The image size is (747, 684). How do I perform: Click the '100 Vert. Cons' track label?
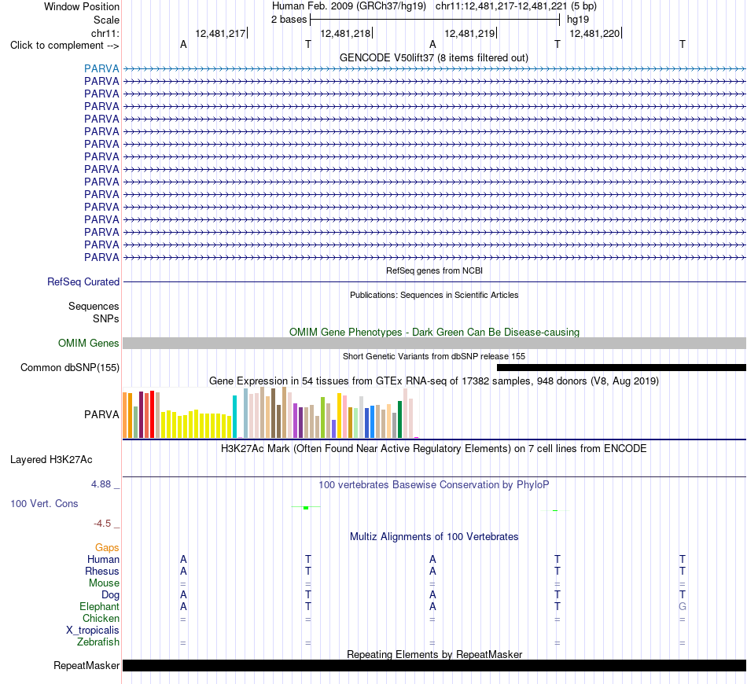coord(44,503)
